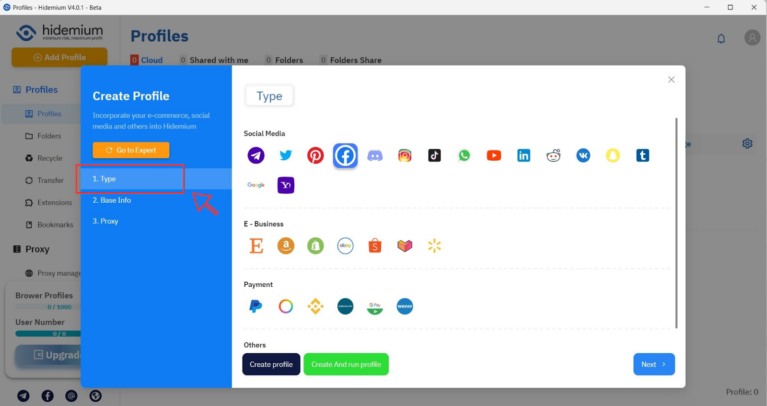Click the dialog's vertical scrollbar

click(676, 223)
